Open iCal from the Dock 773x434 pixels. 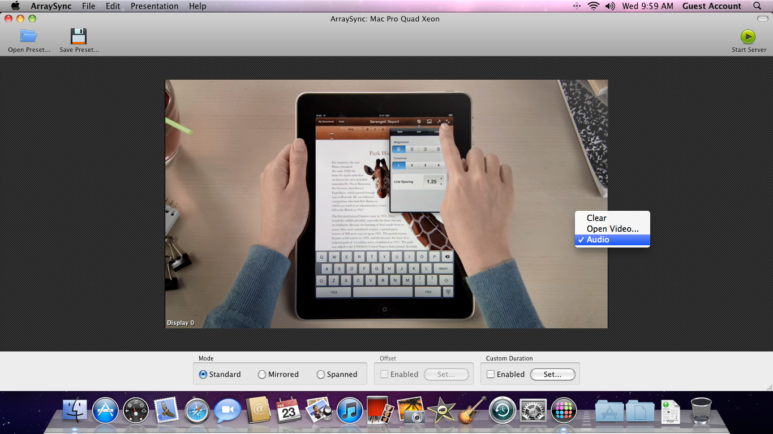click(289, 410)
